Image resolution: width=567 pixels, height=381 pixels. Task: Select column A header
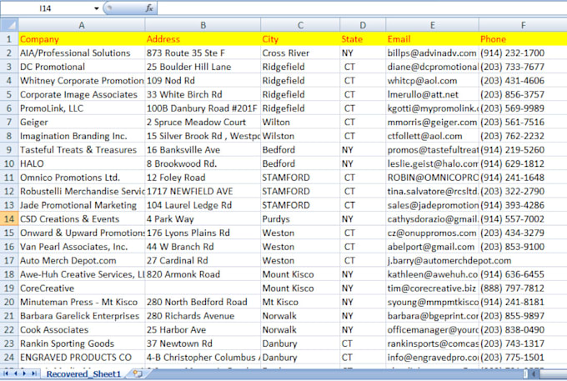pos(82,25)
